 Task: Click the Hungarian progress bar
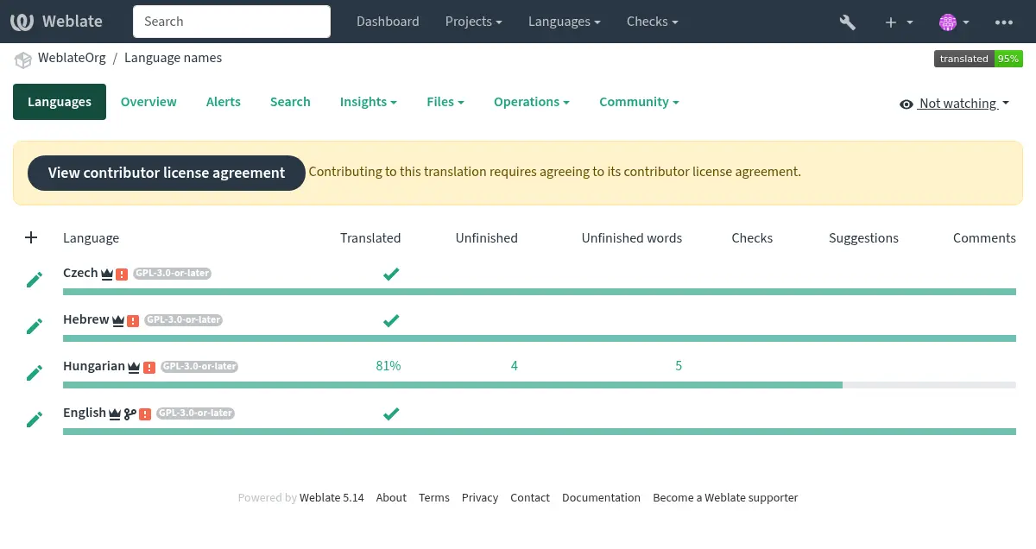click(x=540, y=385)
